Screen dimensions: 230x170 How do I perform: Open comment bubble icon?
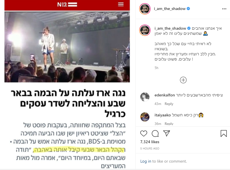pyautogui.click(x=155, y=133)
